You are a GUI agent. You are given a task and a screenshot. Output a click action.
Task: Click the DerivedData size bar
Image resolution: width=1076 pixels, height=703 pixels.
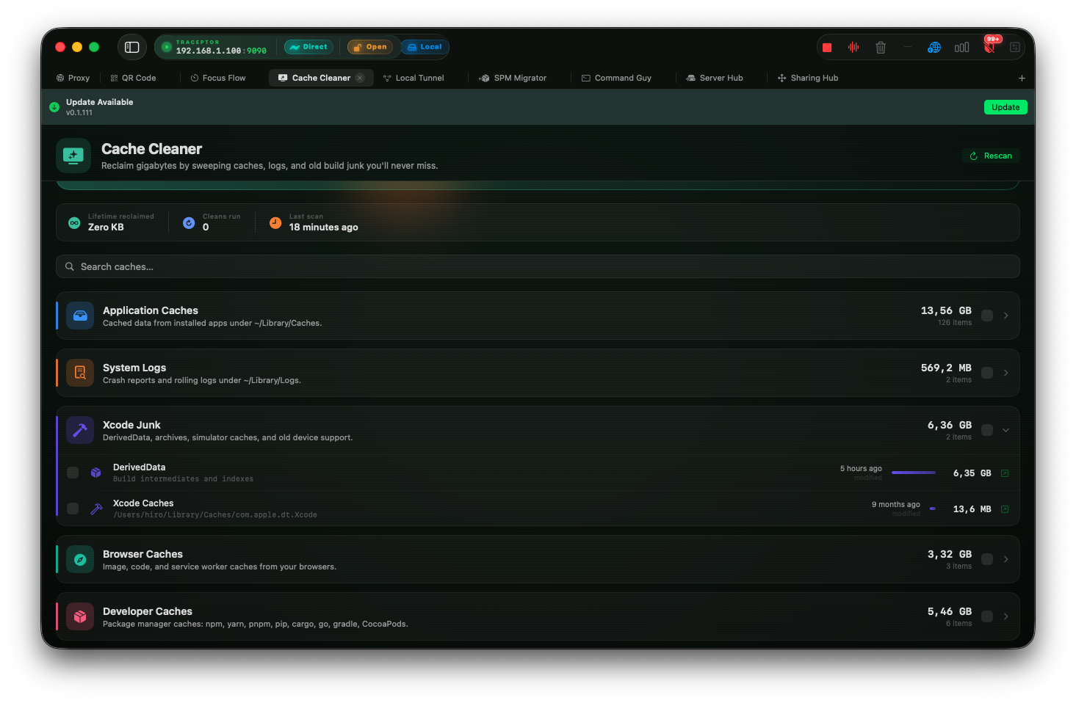[914, 473]
